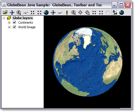Uncheck the Continents layer checkbox
135x112 pixels.
click(x=14, y=23)
